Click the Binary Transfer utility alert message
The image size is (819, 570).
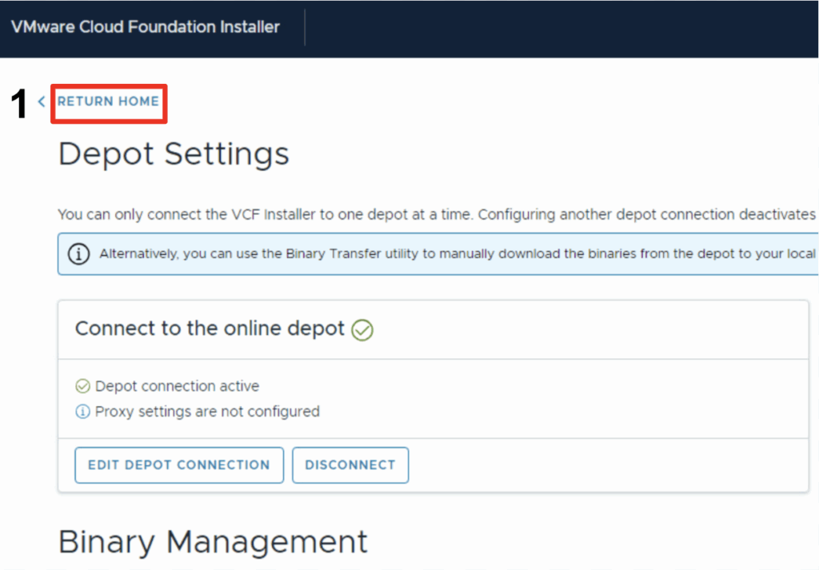(456, 254)
